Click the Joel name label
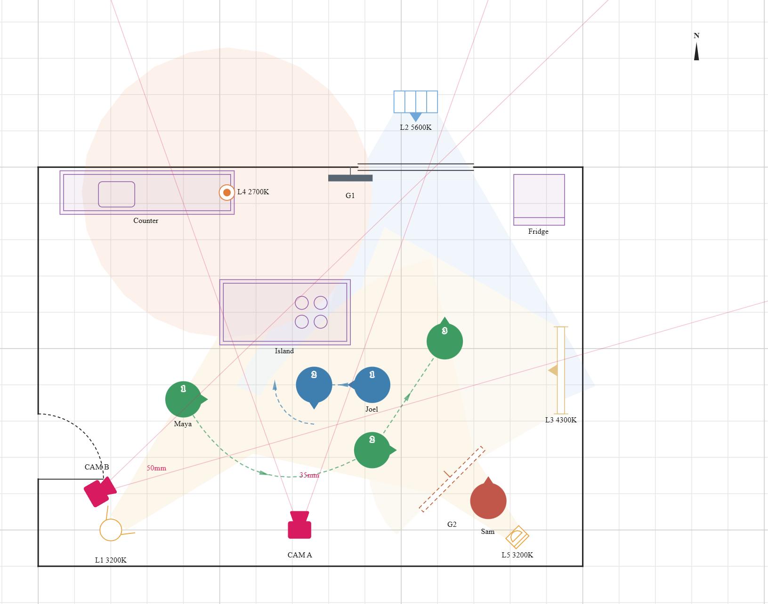Screen dimensions: 768x604 coord(372,409)
